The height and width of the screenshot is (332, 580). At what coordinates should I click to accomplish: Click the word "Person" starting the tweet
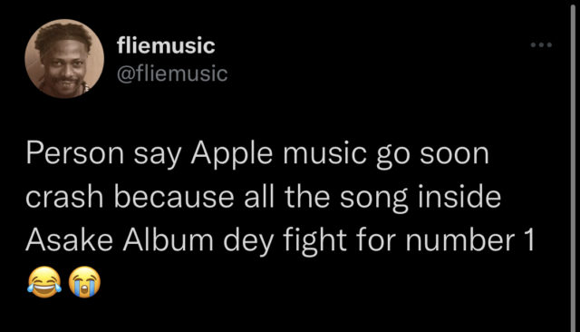click(x=74, y=153)
